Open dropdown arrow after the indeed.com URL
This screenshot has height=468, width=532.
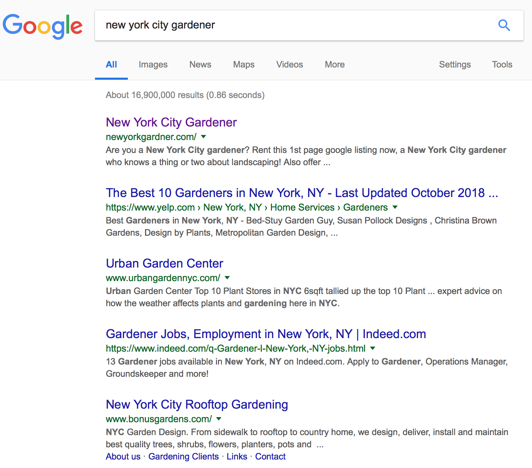(x=373, y=348)
